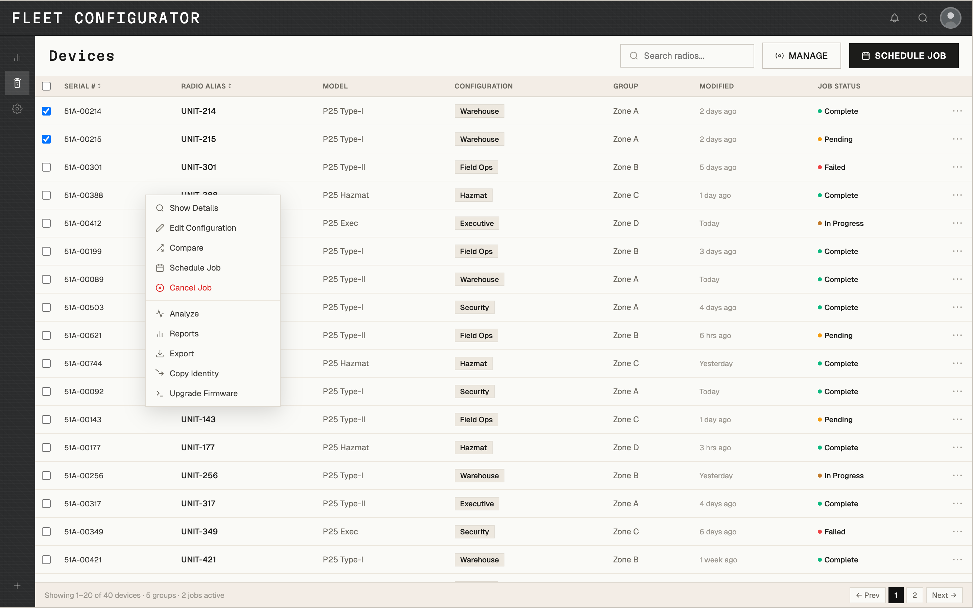
Task: Click the plus icon at sidebar bottom
Action: click(x=17, y=585)
